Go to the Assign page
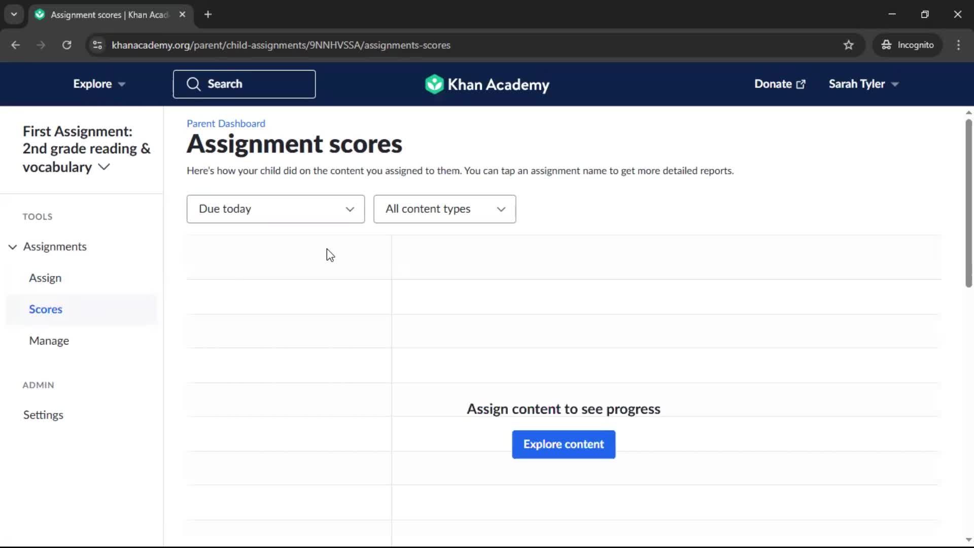The height and width of the screenshot is (548, 974). coord(45,278)
